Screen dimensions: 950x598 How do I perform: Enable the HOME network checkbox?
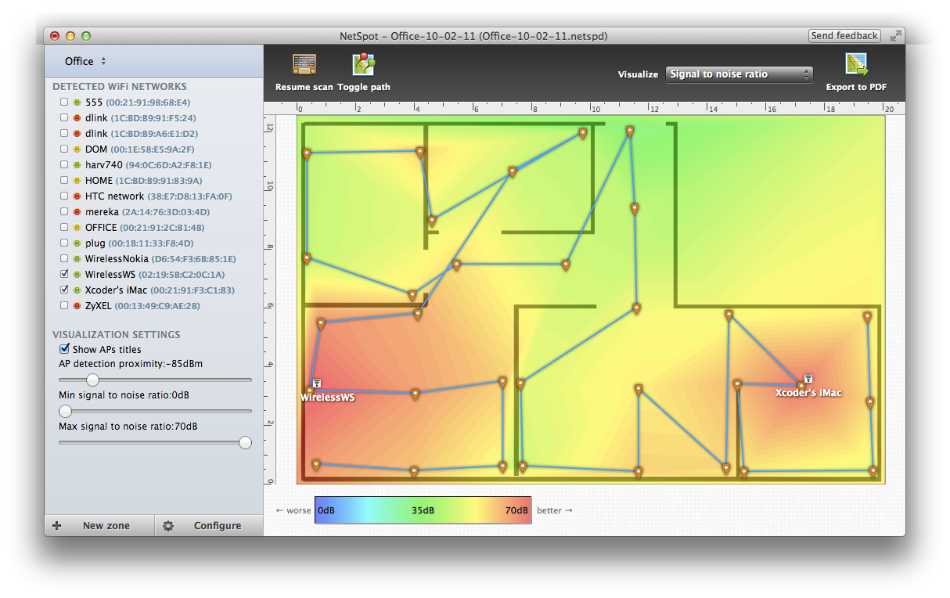(x=64, y=180)
